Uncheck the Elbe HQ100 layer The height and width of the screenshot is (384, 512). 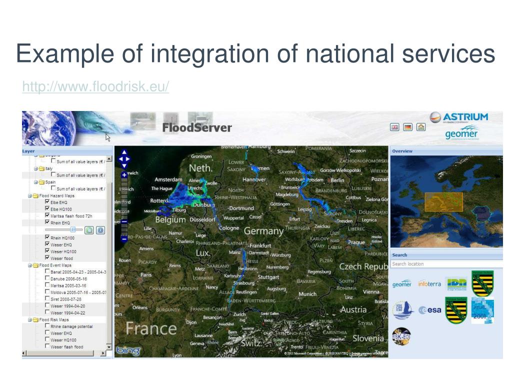pyautogui.click(x=47, y=208)
